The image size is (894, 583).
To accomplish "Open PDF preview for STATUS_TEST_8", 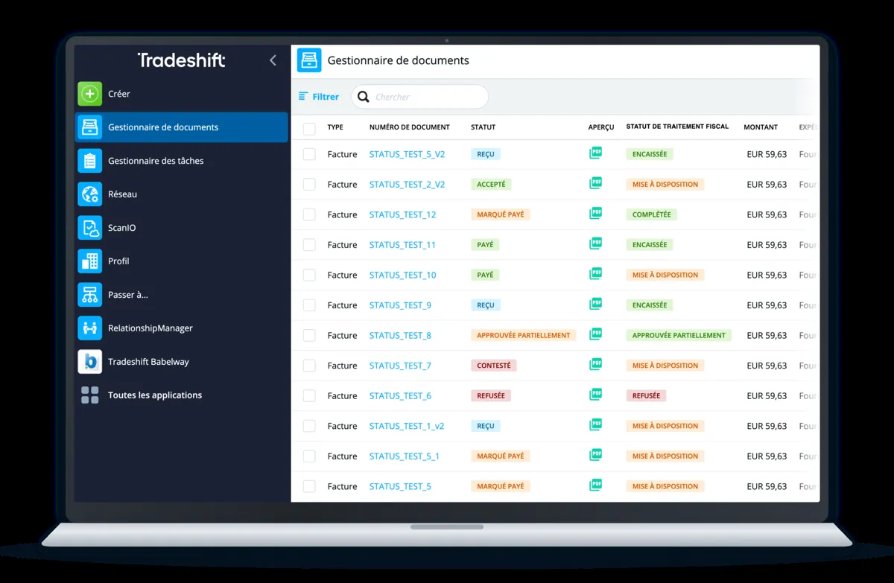I will pyautogui.click(x=595, y=334).
